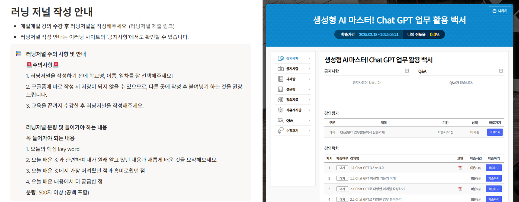Click the 러닝저널 주의 사항 및 안내 heading
The width and height of the screenshot is (519, 202).
click(x=56, y=54)
